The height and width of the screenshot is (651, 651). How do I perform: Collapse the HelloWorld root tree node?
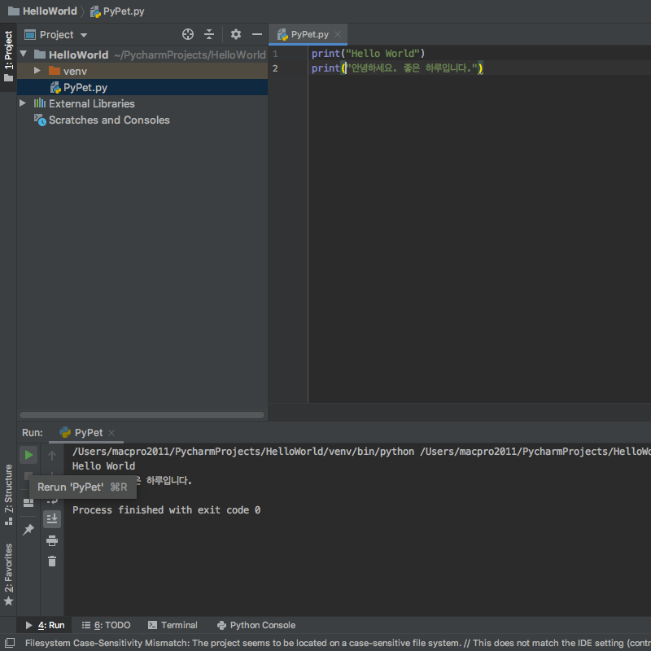coord(24,54)
